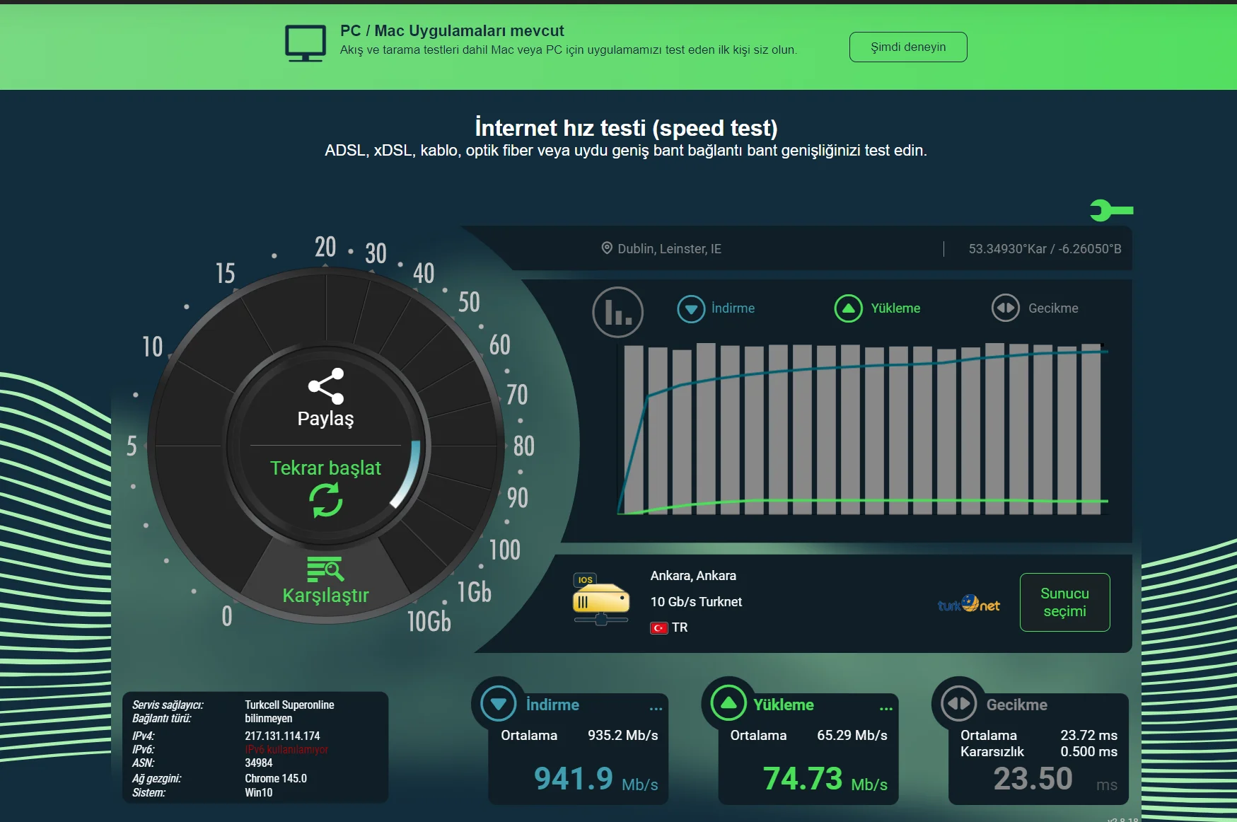Restart the test with the green refresh icon
This screenshot has width=1237, height=822.
click(326, 500)
